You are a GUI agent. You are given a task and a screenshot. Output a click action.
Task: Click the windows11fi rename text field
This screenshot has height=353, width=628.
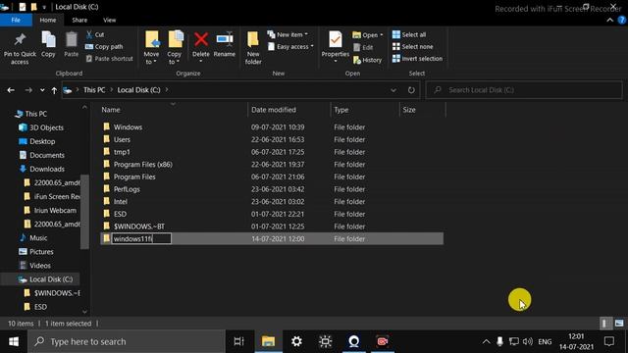141,239
